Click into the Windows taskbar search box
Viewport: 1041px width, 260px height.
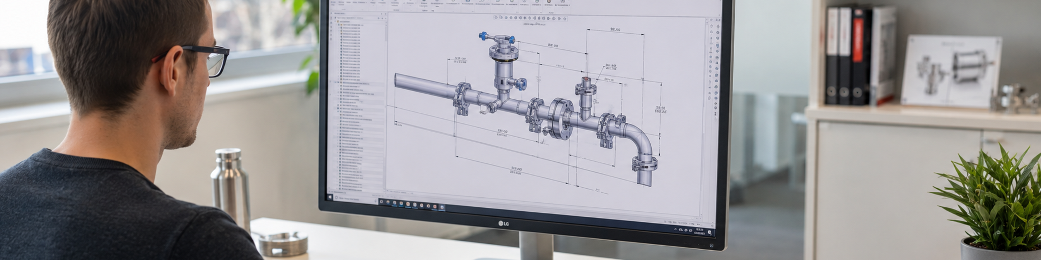(x=355, y=198)
